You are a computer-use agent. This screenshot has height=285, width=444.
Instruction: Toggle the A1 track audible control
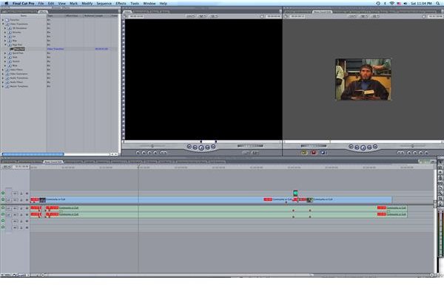pos(3,208)
